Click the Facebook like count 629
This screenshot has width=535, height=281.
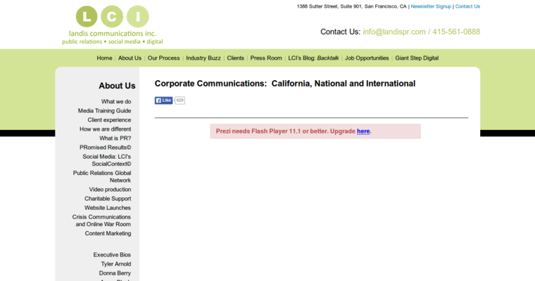pos(180,100)
